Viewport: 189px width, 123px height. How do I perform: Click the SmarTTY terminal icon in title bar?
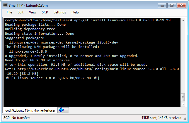[5, 5]
